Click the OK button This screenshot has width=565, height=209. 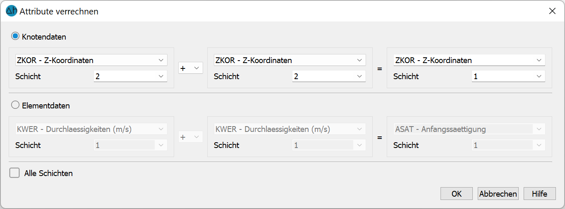point(456,194)
